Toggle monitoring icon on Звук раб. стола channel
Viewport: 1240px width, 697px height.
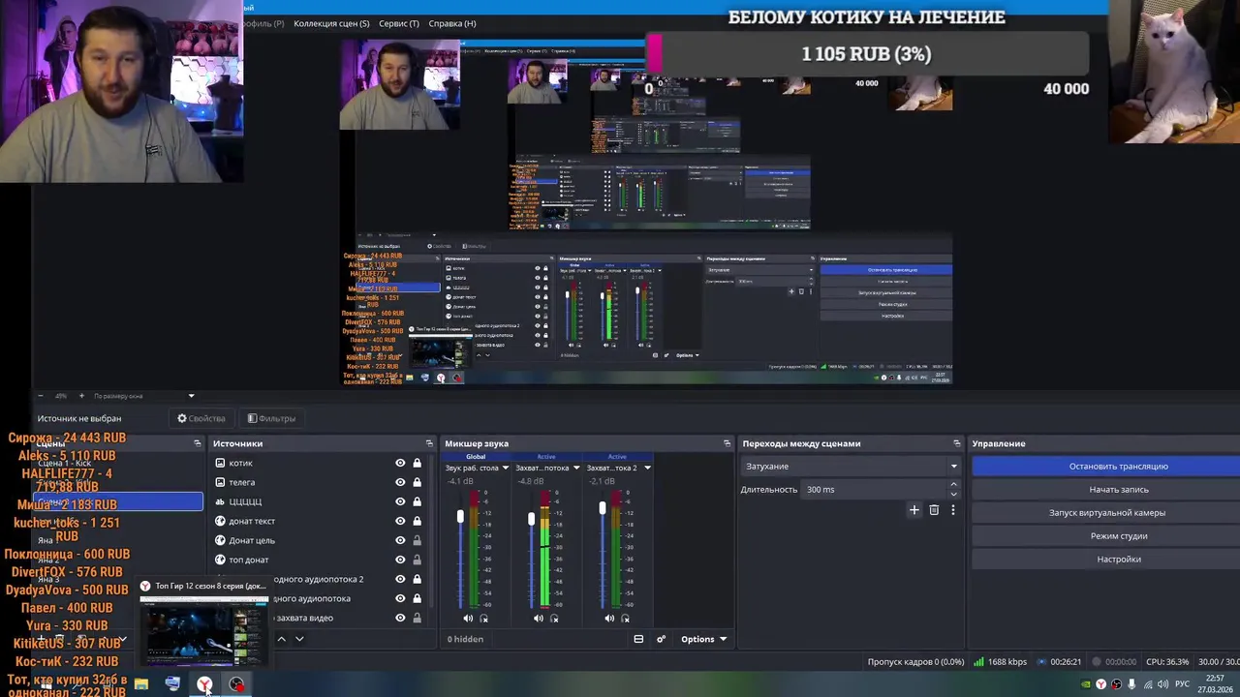(484, 618)
